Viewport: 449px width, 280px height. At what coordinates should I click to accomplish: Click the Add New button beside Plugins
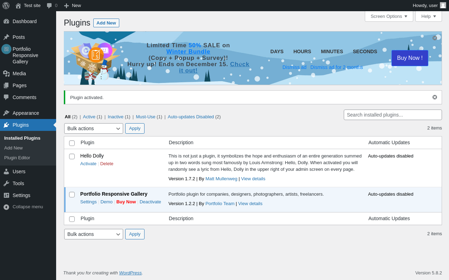106,23
